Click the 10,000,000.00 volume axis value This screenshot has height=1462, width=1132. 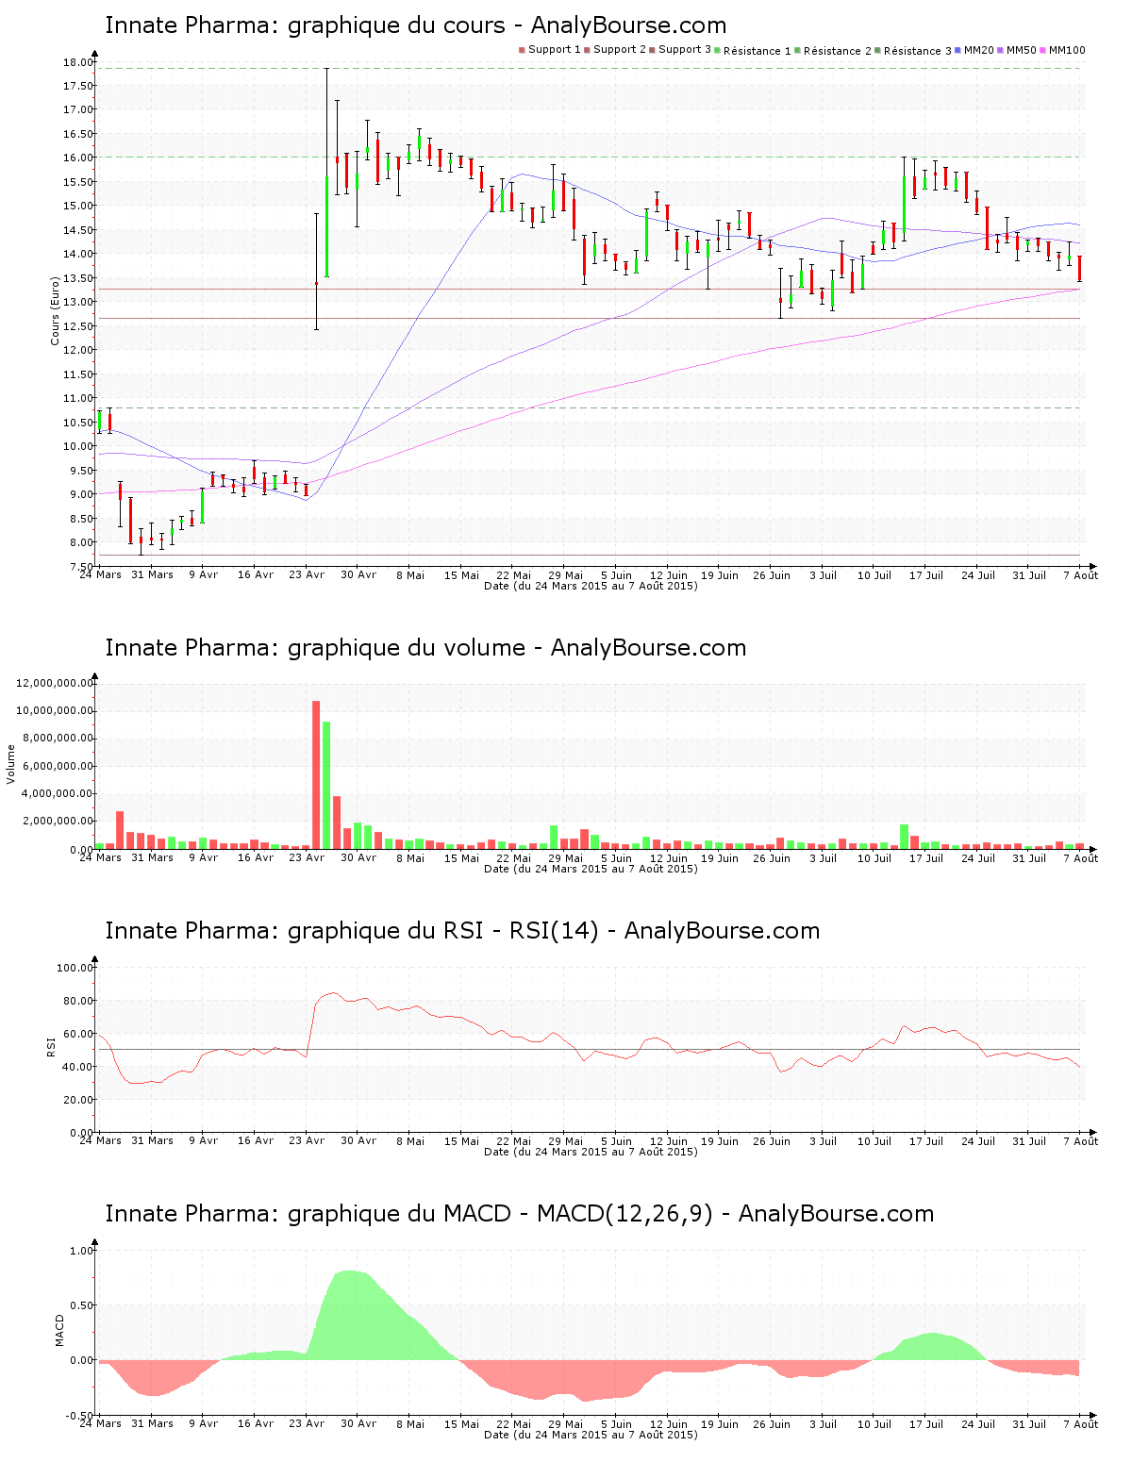click(x=55, y=710)
